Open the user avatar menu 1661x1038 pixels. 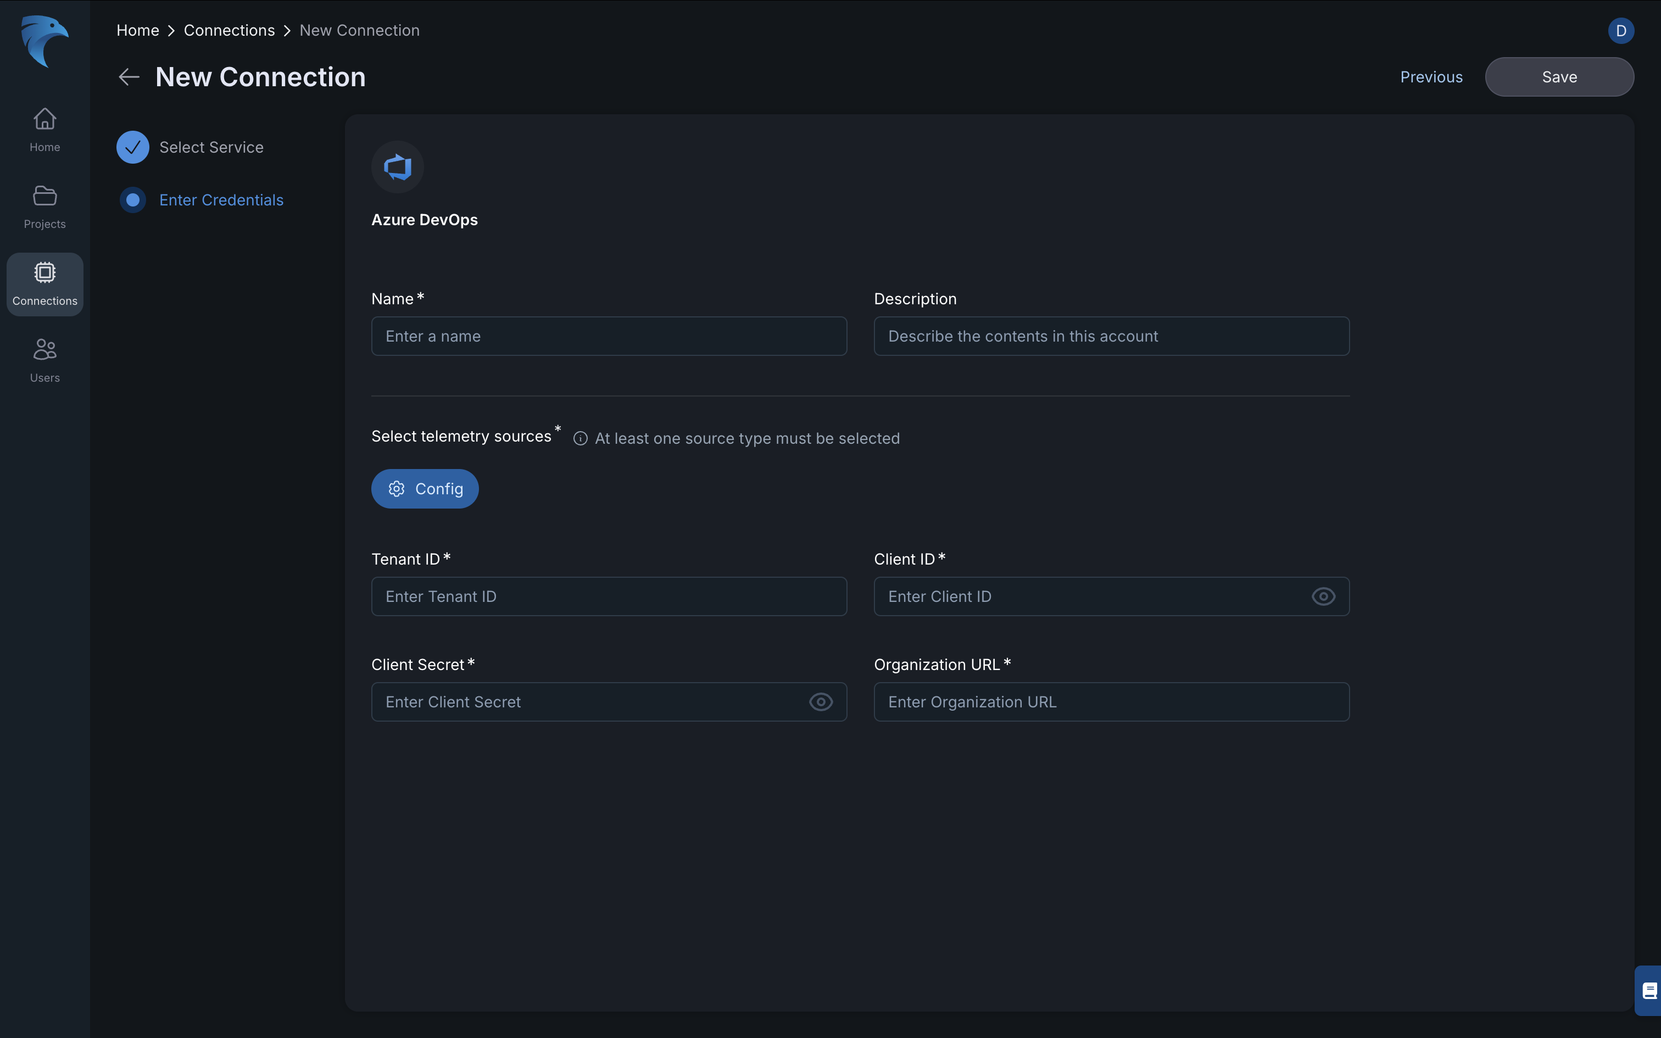pos(1621,30)
